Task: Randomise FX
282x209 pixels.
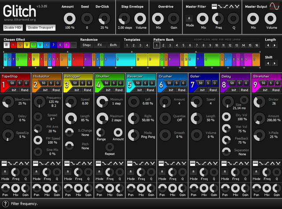Action: 100,45
